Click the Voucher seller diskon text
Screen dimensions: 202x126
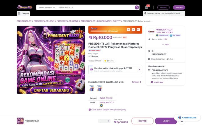point(113,68)
